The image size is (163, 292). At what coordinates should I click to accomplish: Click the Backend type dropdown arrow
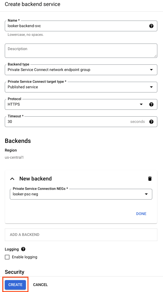pos(151,70)
